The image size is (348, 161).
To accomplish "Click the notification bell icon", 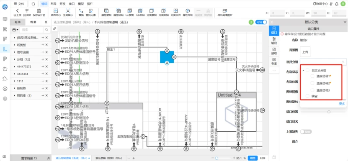I will coord(337,4).
